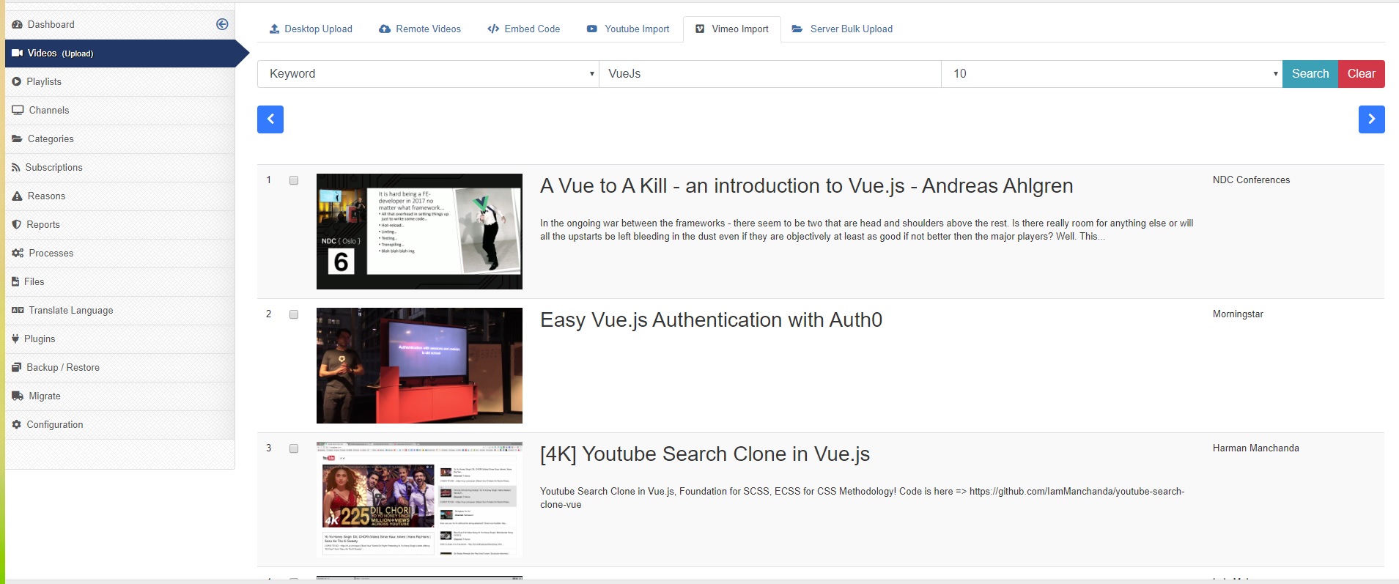Click the Reports shield icon
This screenshot has width=1399, height=584.
click(17, 224)
